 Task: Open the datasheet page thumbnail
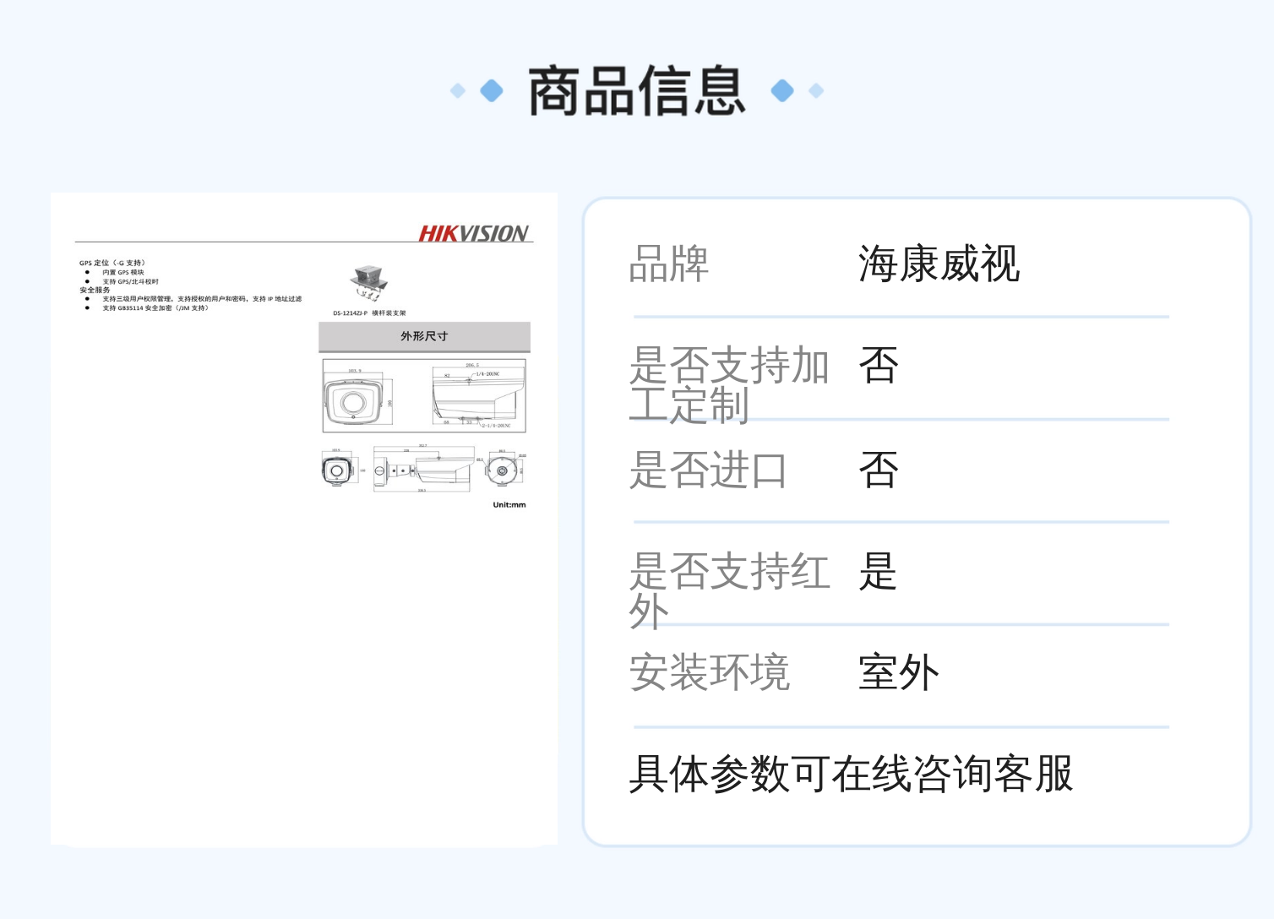304,519
